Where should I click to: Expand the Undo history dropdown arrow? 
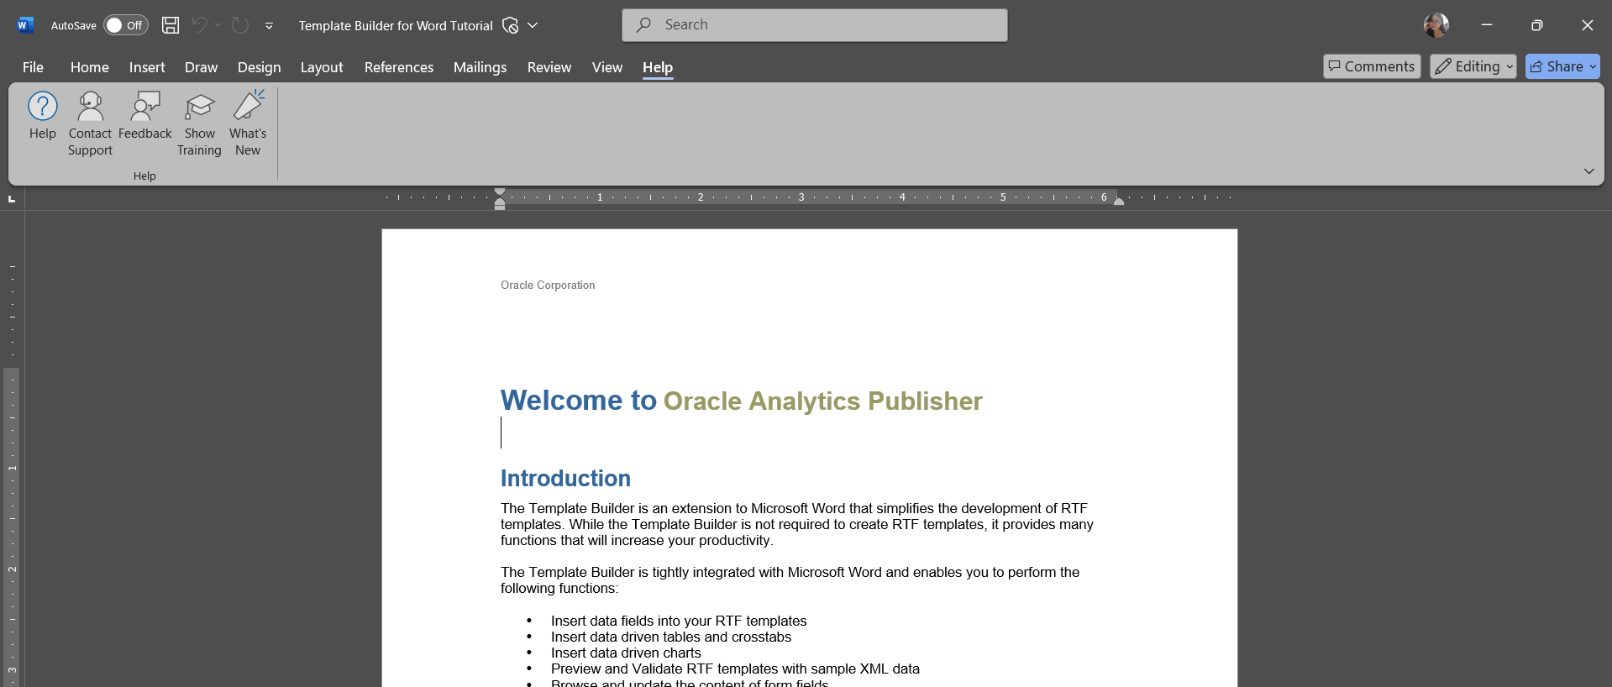pyautogui.click(x=218, y=25)
